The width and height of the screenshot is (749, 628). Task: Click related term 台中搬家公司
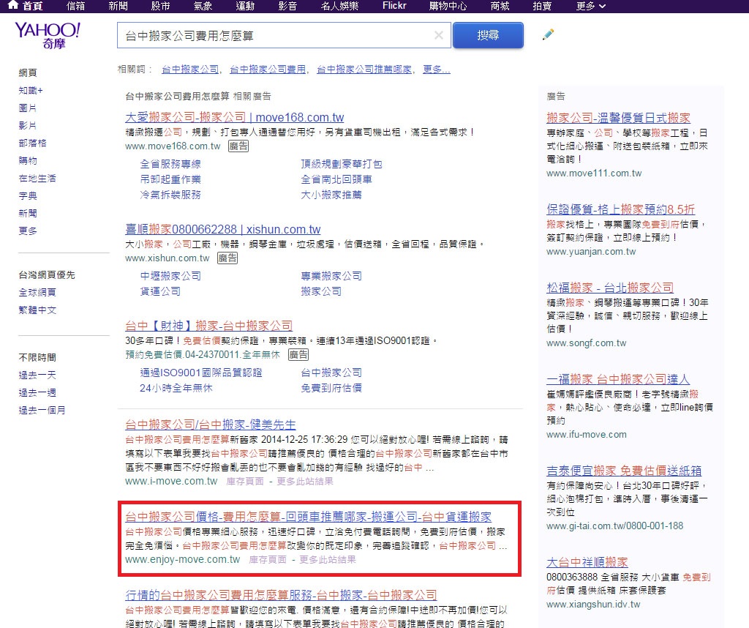pos(190,70)
